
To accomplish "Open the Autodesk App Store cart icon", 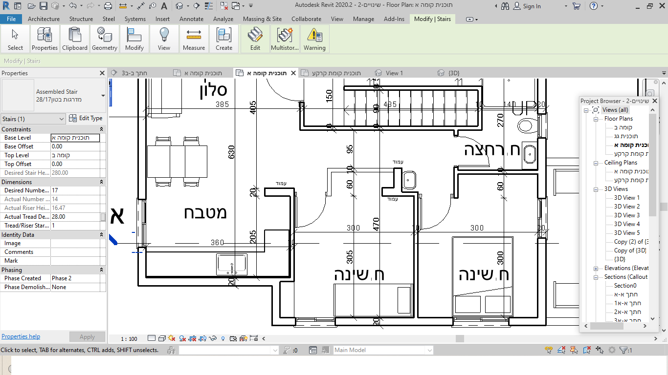I will pos(577,6).
